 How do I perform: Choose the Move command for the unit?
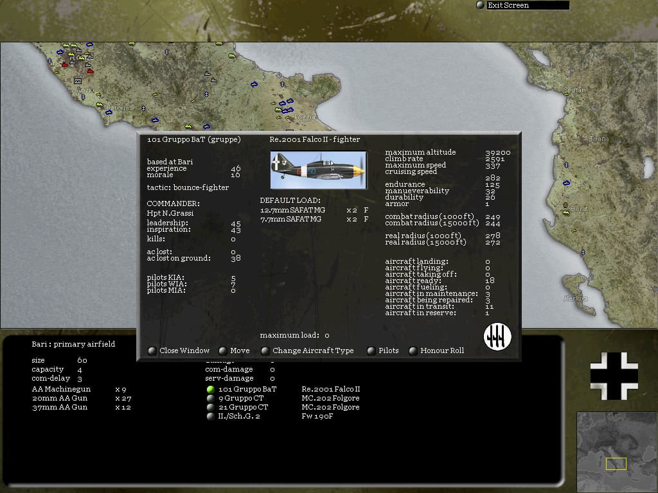pos(234,350)
